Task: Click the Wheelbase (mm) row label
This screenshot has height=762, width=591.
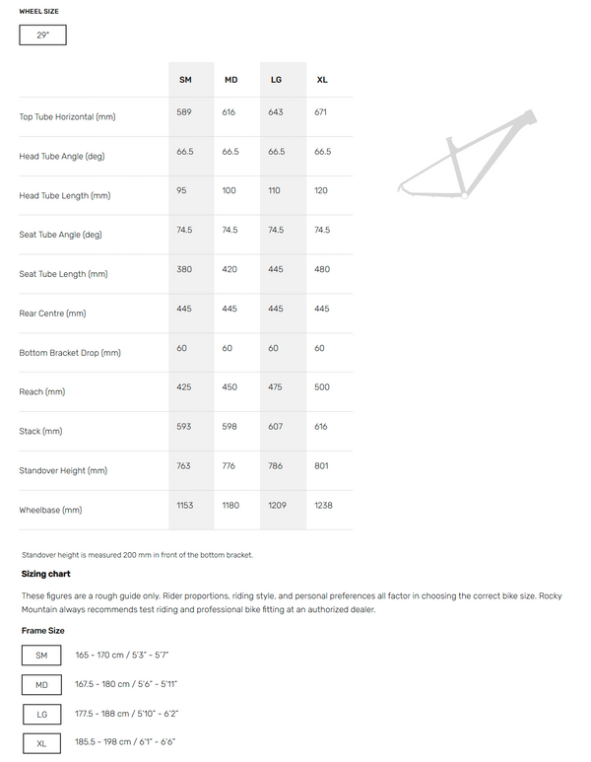Action: [x=50, y=511]
